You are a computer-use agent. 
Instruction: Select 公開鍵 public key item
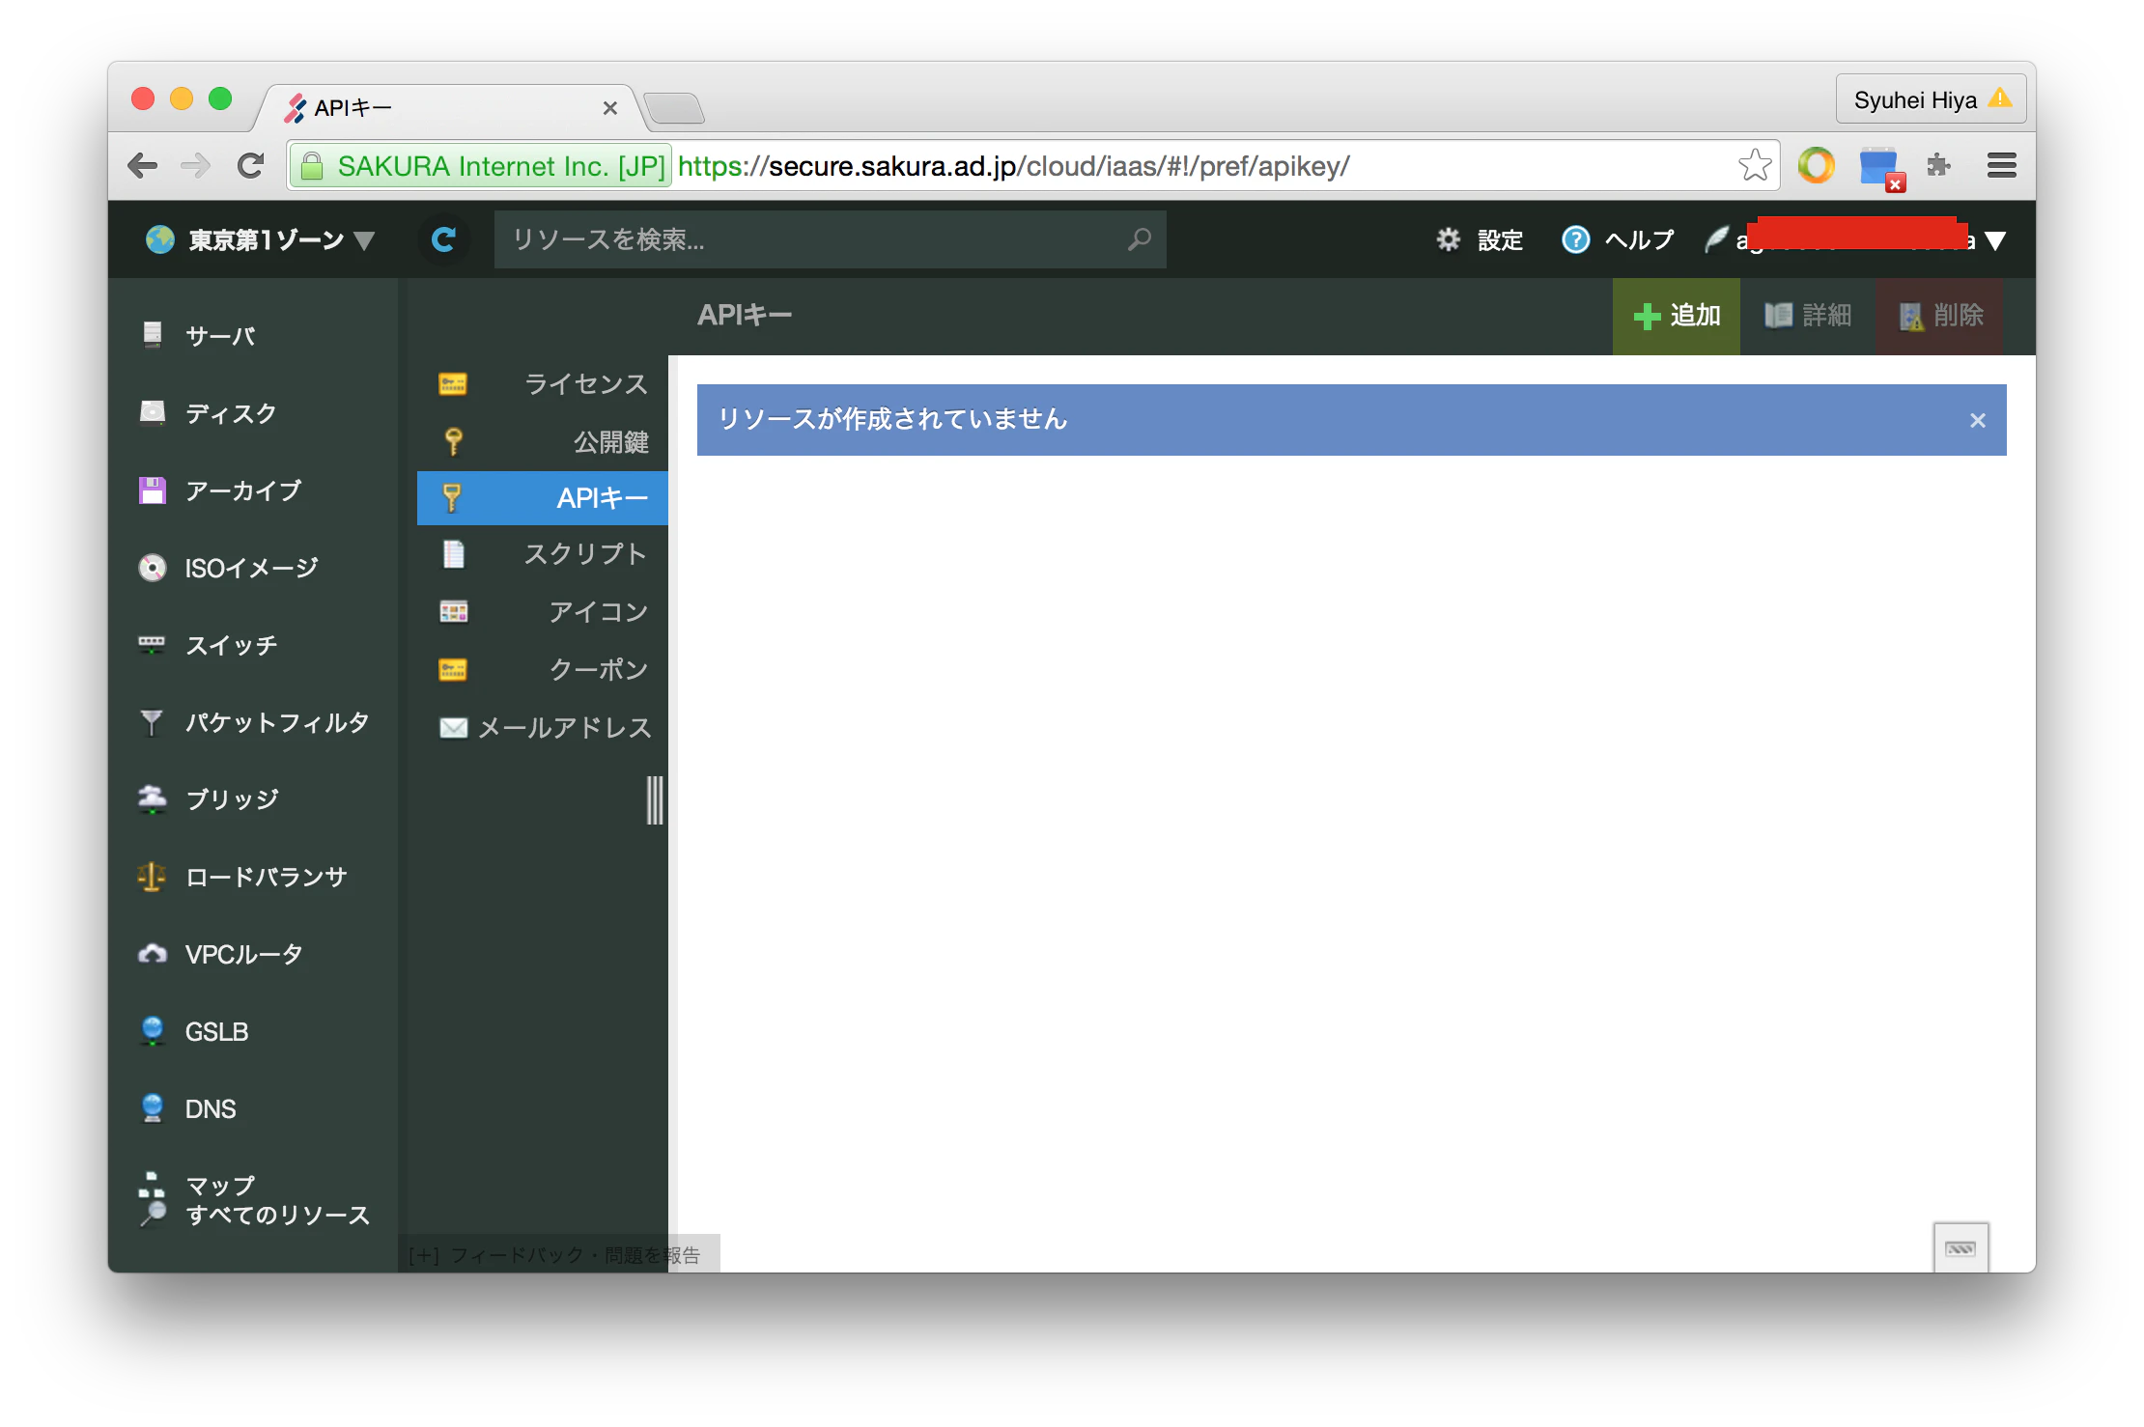(x=543, y=441)
